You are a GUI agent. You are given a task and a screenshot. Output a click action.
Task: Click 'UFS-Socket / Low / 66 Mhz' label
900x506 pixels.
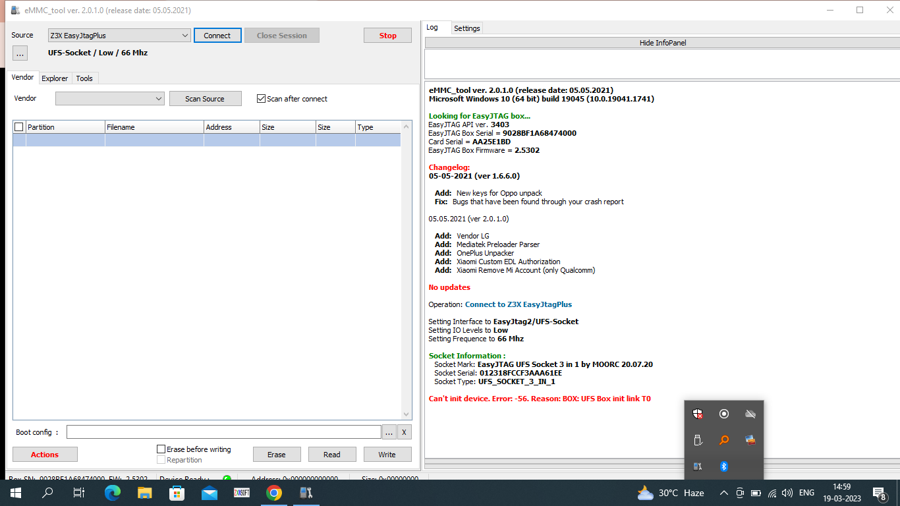coord(98,53)
